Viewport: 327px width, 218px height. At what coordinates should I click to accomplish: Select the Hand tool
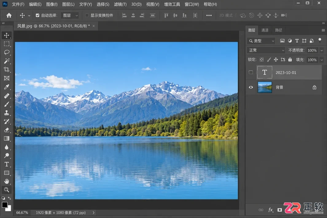pos(7,181)
